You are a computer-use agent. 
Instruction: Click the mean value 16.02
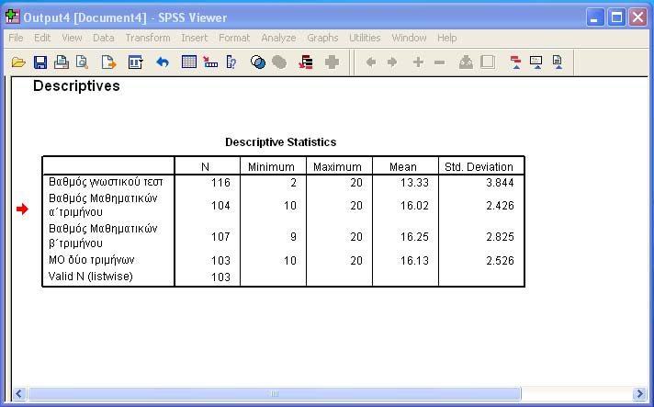pos(414,205)
